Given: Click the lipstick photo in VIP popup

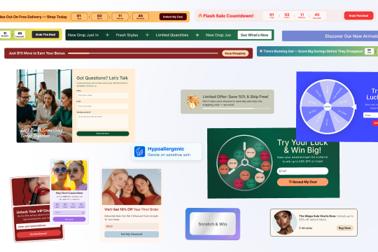Looking at the screenshot, I should tap(31, 190).
